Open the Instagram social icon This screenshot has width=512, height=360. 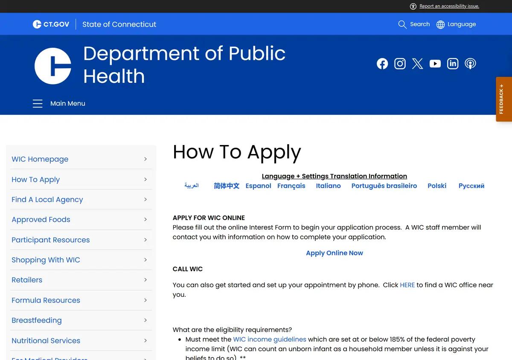coord(400,64)
